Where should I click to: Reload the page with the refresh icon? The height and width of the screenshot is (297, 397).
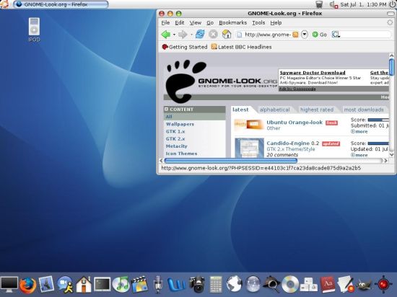tap(200, 34)
